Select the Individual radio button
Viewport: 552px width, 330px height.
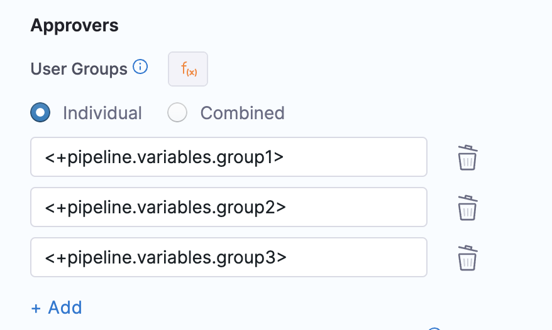click(x=41, y=113)
